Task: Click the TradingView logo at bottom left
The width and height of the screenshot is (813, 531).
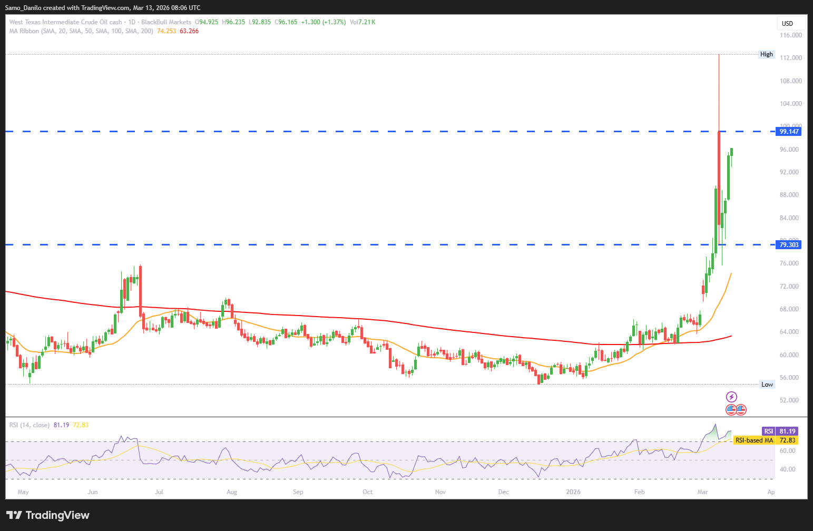Action: tap(48, 515)
